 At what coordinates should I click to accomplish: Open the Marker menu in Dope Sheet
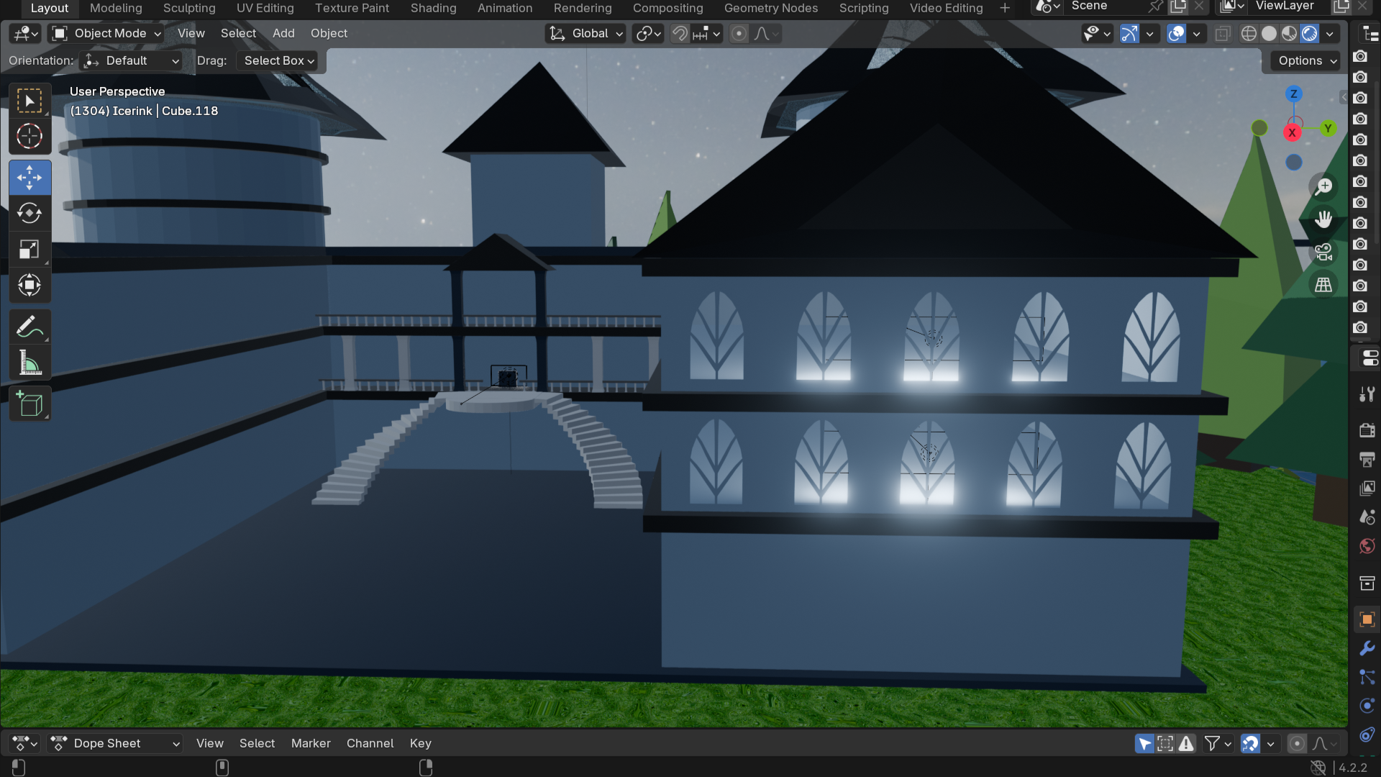[311, 744]
